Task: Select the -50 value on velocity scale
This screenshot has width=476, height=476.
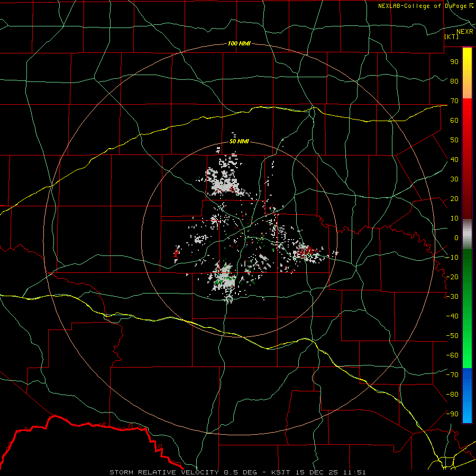Action: [x=452, y=336]
